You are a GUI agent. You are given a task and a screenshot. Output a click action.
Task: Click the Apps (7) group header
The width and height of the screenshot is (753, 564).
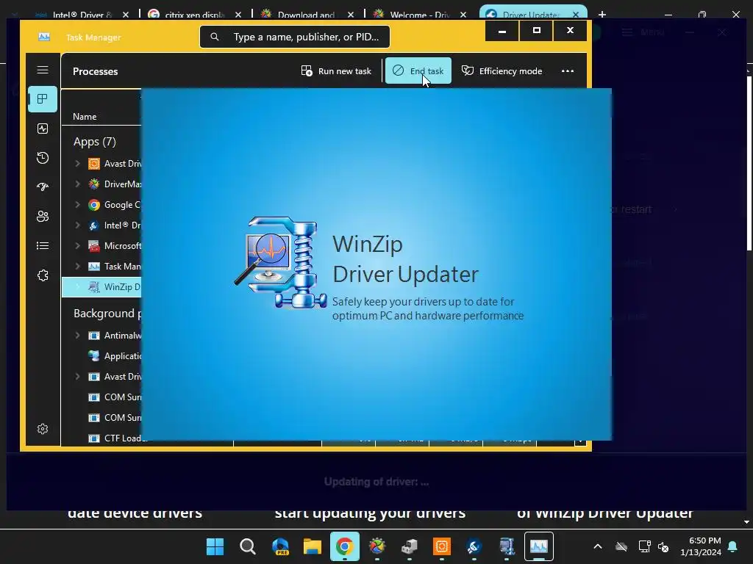95,142
